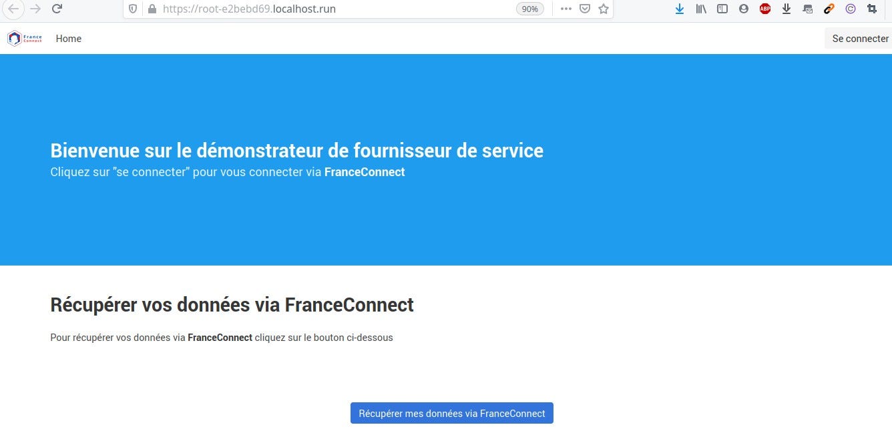Click the orange chain link extension

829,9
